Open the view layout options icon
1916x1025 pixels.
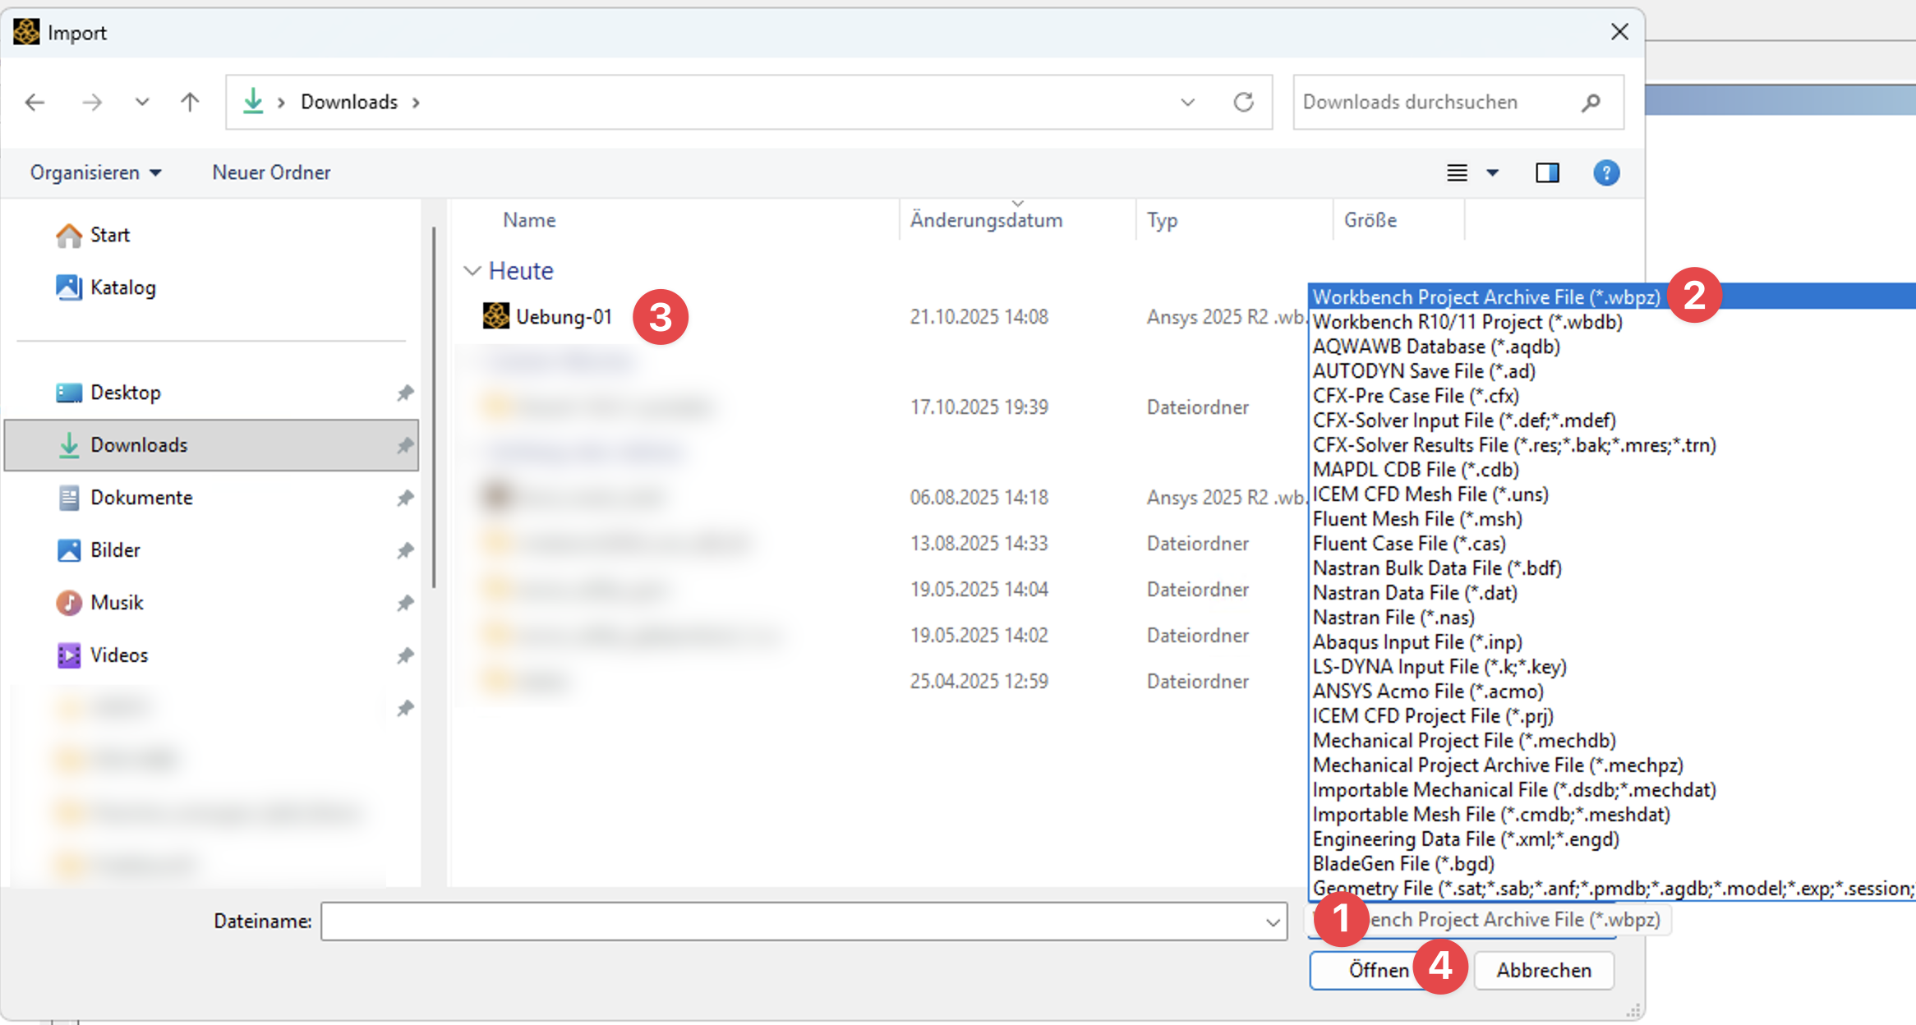[1457, 172]
